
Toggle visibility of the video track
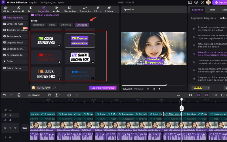click(x=10, y=128)
